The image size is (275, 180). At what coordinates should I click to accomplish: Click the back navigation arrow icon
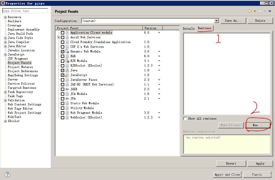coord(250,11)
